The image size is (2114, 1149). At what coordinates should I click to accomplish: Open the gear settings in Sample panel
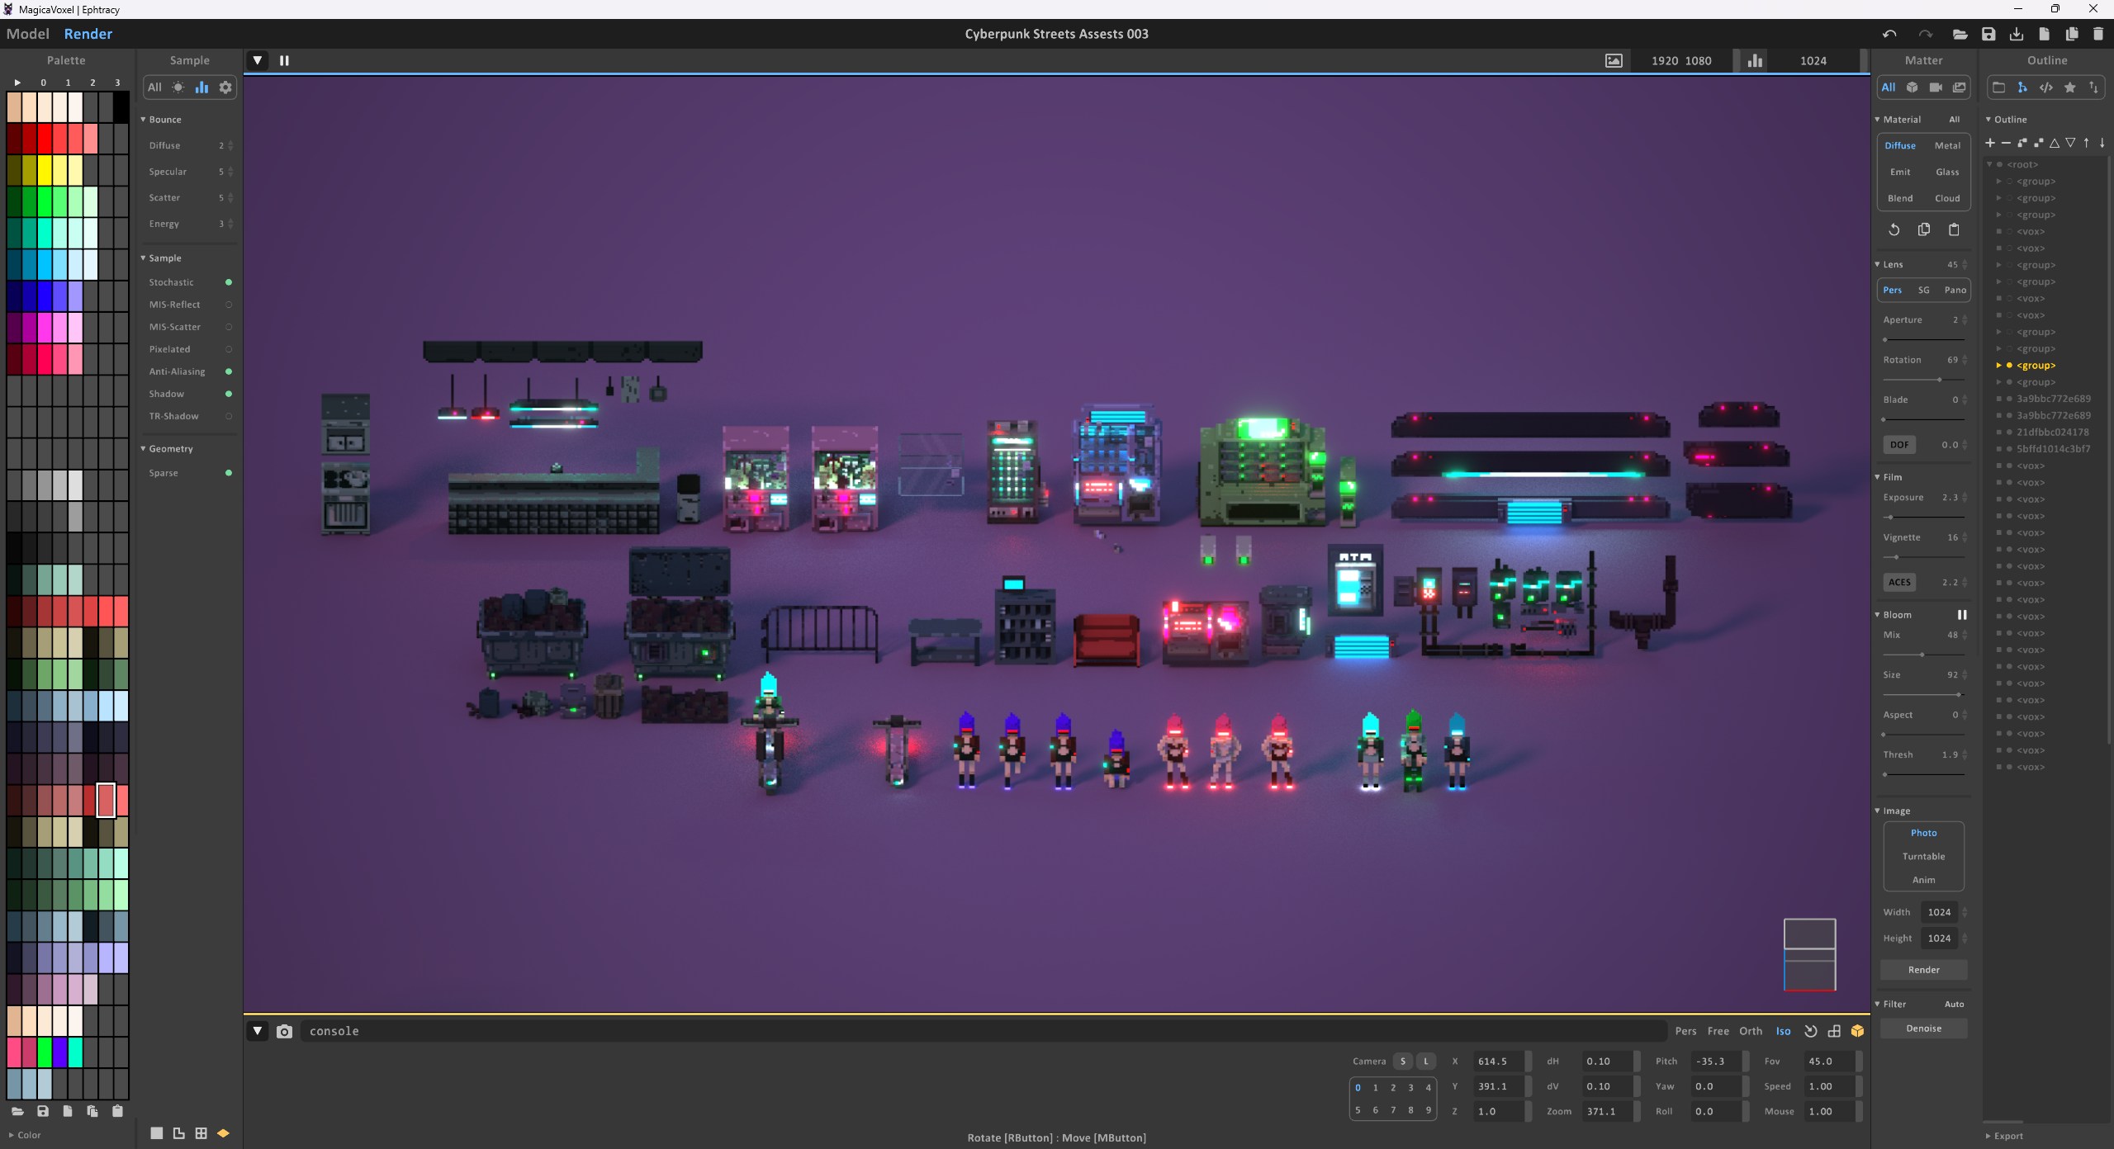click(225, 87)
